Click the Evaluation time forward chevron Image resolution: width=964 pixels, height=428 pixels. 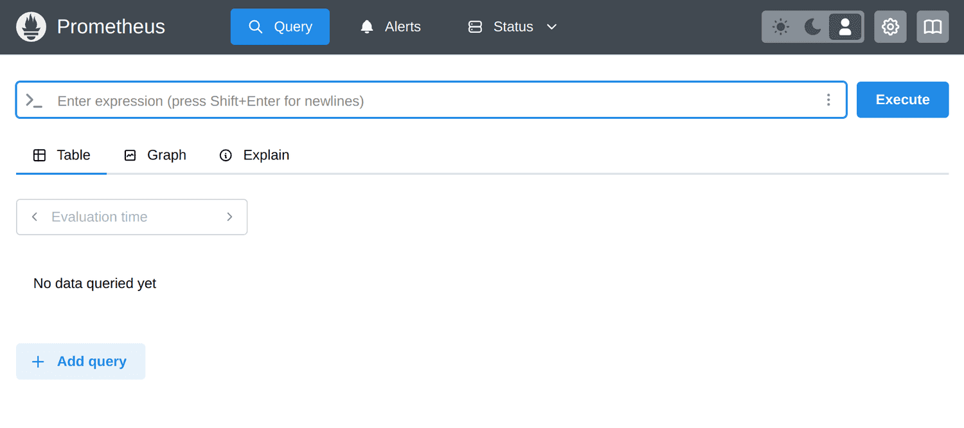pyautogui.click(x=229, y=217)
